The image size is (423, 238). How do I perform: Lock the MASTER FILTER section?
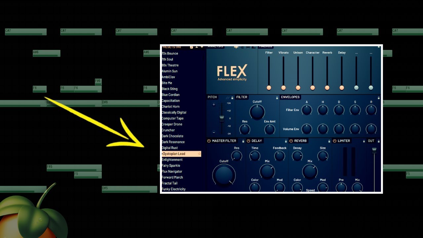[x=243, y=141]
